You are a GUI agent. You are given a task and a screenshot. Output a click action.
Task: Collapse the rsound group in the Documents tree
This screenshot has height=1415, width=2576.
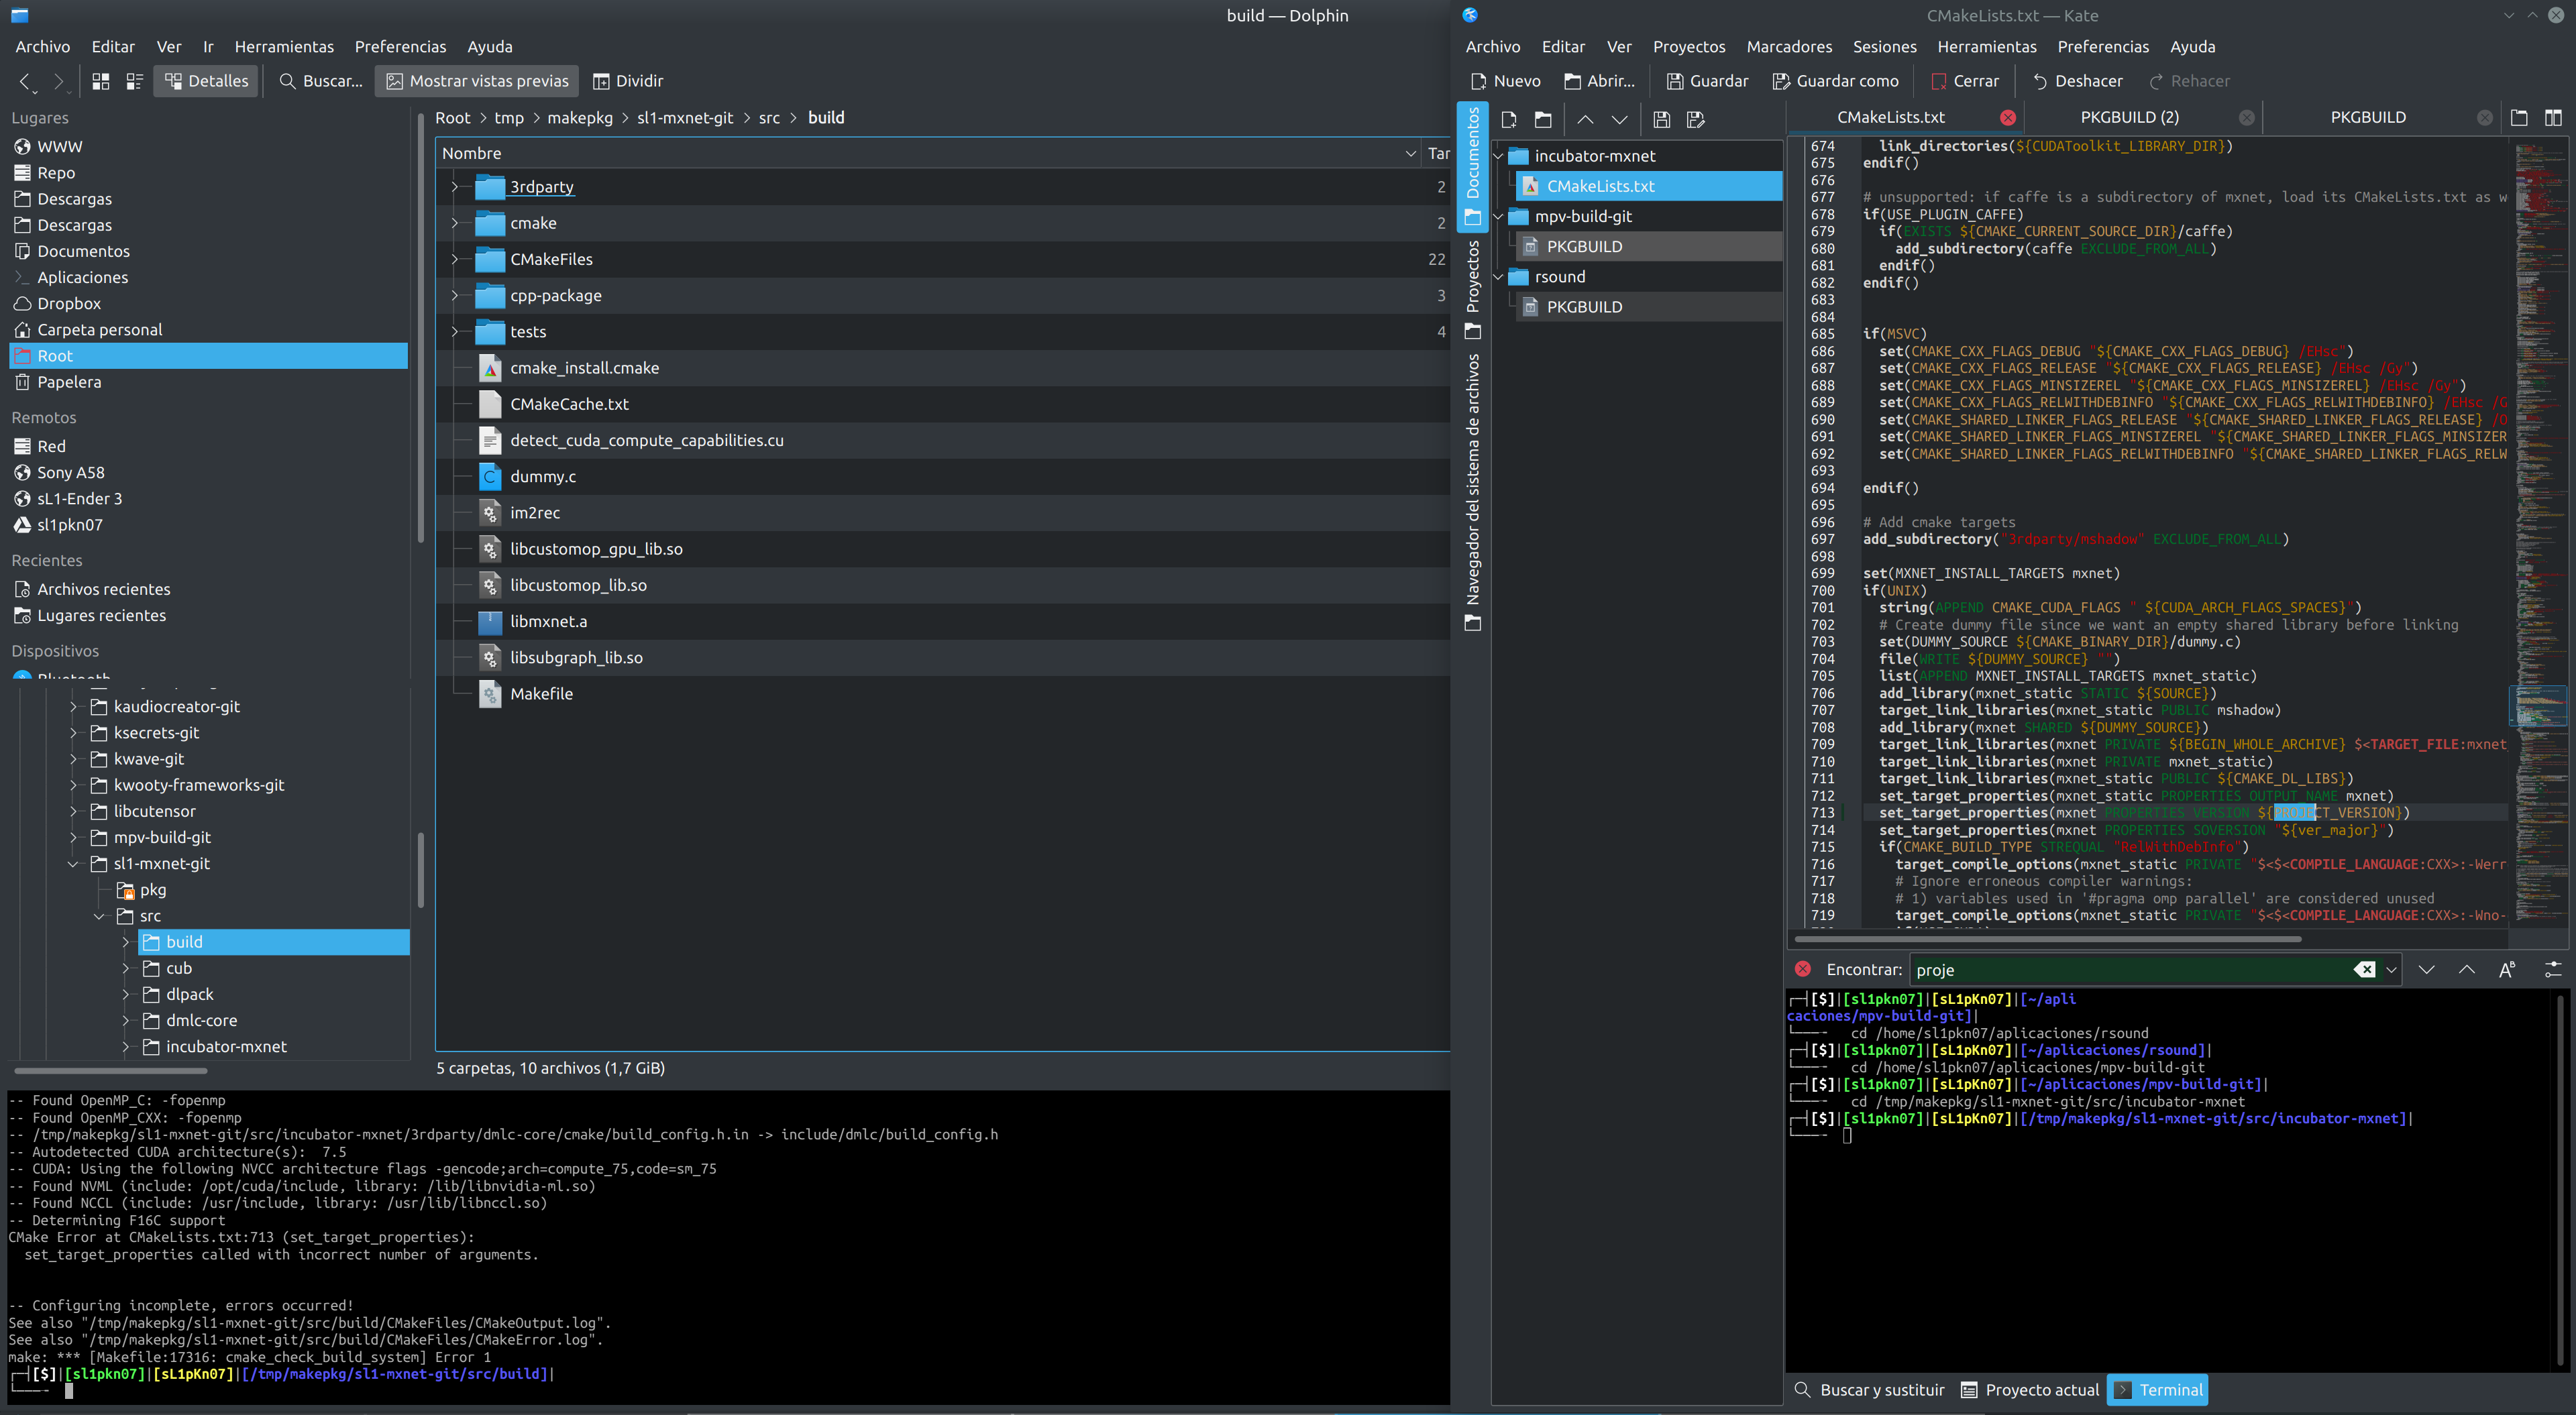tap(1498, 277)
